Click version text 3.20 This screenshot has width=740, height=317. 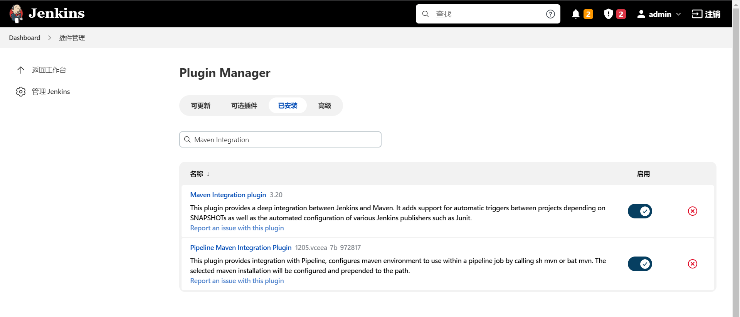pos(276,195)
